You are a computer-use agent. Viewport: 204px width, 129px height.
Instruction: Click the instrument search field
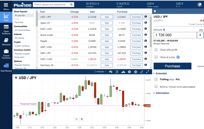(x=53, y=5)
